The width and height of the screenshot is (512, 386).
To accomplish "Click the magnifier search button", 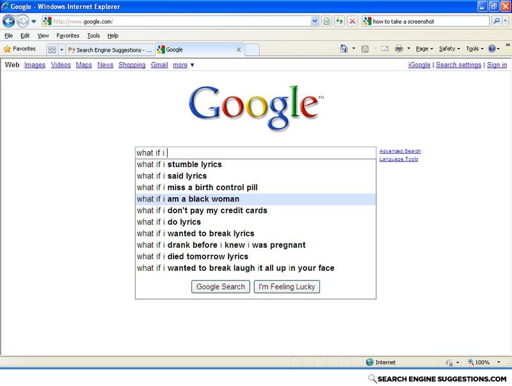I will point(497,22).
